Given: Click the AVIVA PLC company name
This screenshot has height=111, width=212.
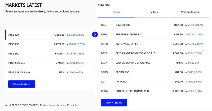Looking at the screenshot, I should click(122, 82).
